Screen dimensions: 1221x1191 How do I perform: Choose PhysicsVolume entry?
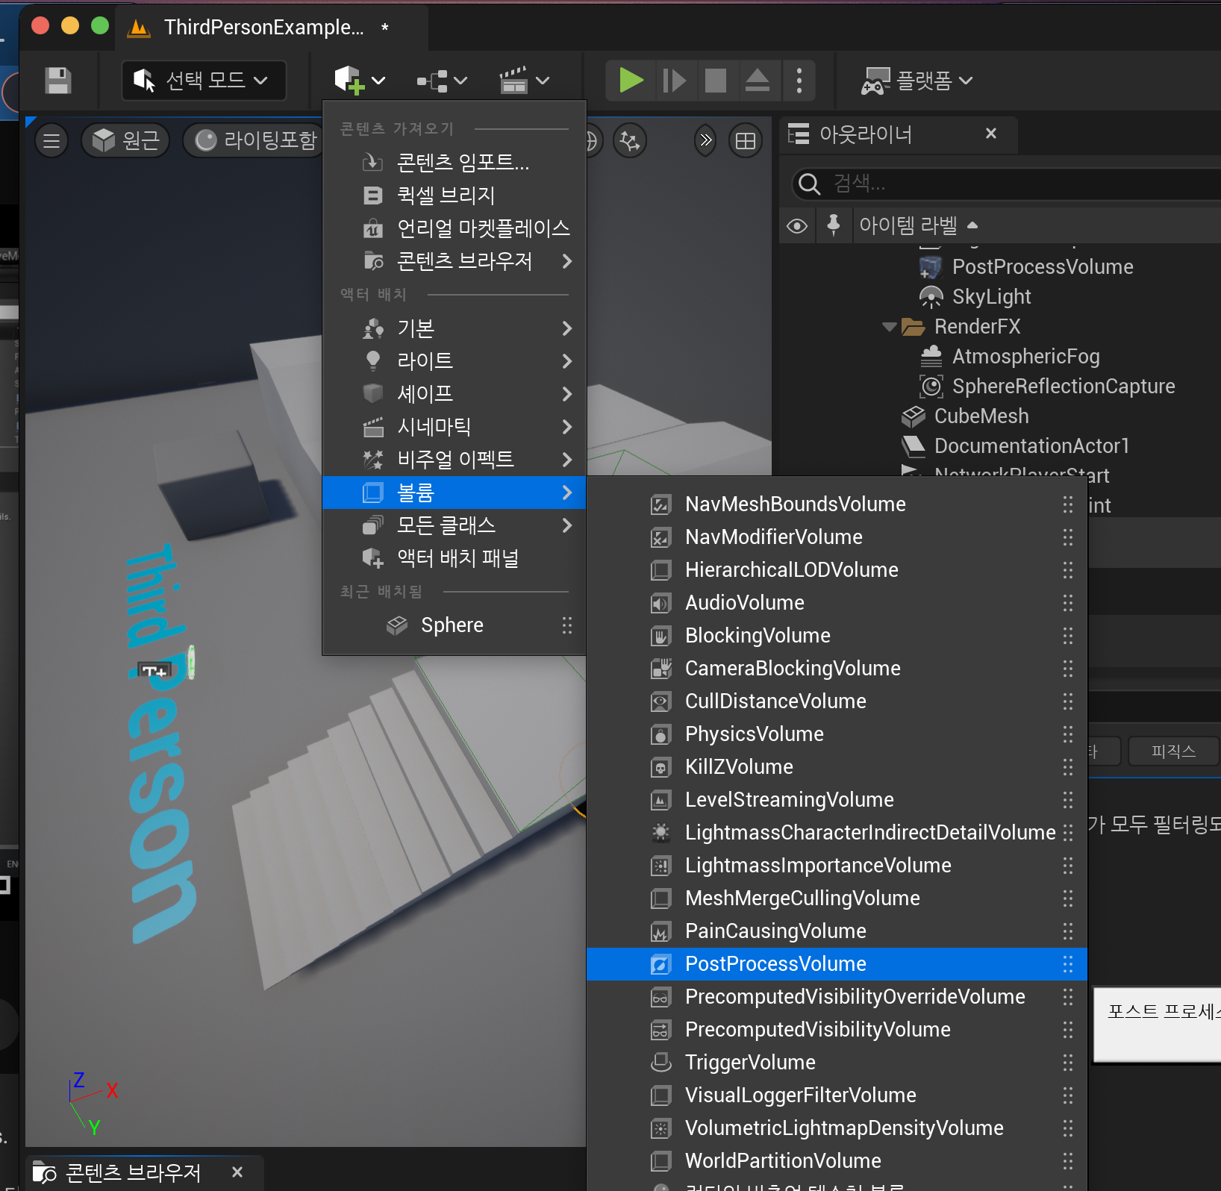837,734
